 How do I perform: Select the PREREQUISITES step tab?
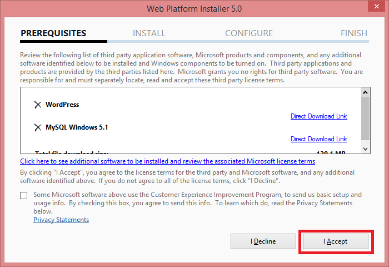[x=53, y=33]
